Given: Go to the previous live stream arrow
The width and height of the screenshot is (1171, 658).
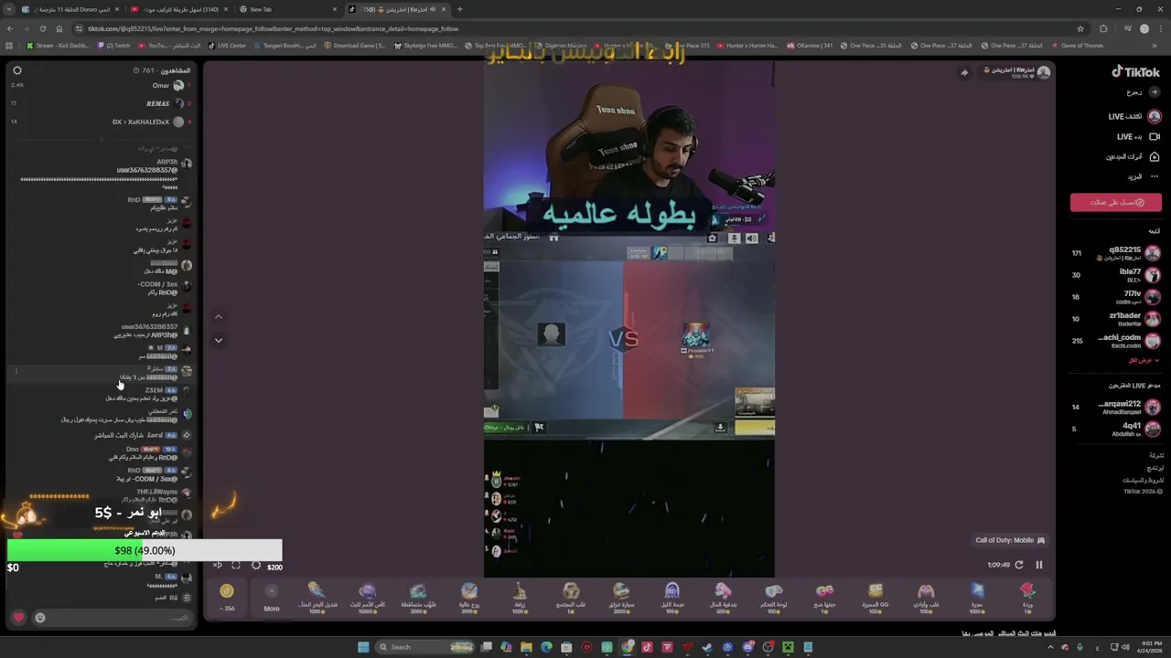Looking at the screenshot, I should tap(218, 316).
